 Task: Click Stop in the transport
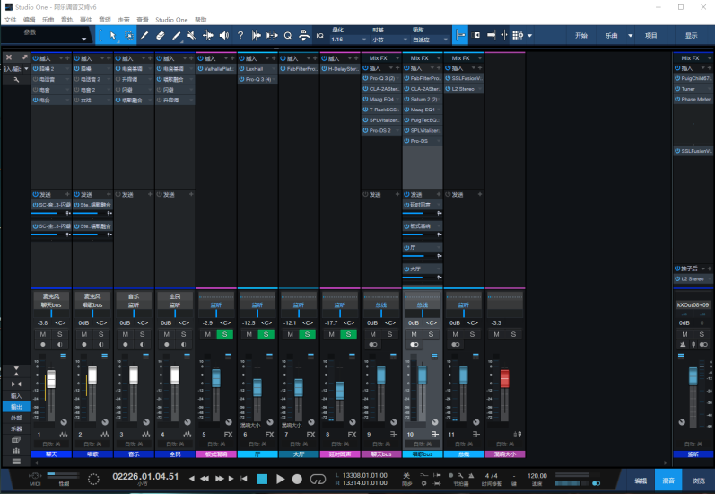[262, 479]
